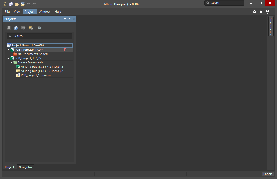Click Project Options folder-gear icon
Image resolution: width=277 pixels, height=179 pixels.
pos(31,28)
